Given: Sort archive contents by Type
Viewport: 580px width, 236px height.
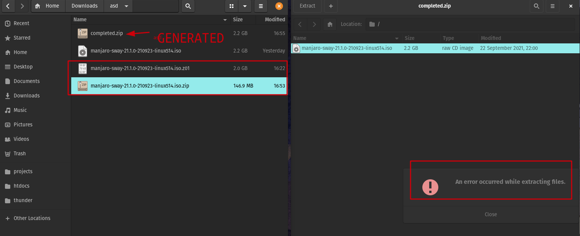Looking at the screenshot, I should point(459,38).
